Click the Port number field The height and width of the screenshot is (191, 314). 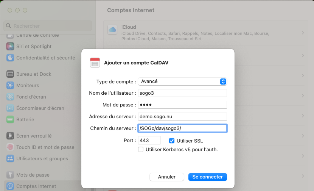[149, 140]
